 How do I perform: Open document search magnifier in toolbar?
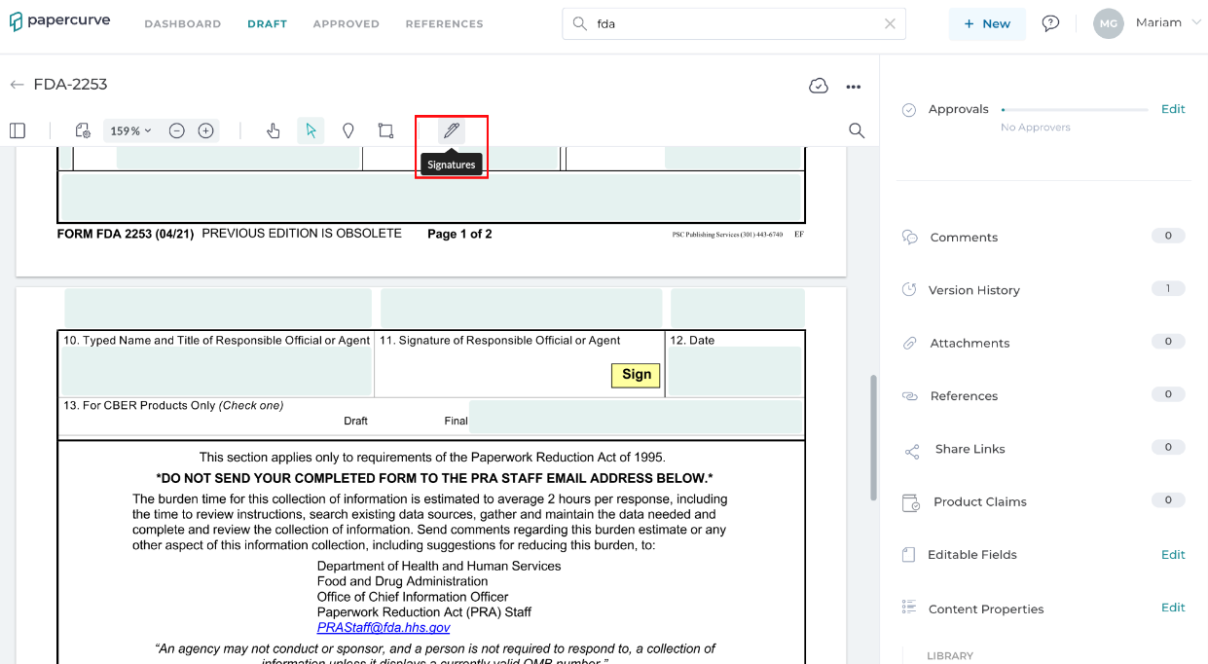(857, 130)
